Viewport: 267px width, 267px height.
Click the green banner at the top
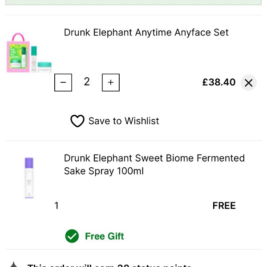(x=133, y=2)
